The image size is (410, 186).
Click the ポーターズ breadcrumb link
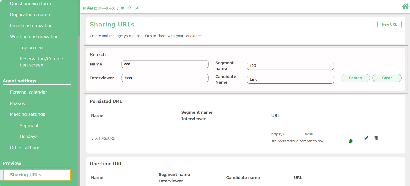(x=129, y=8)
